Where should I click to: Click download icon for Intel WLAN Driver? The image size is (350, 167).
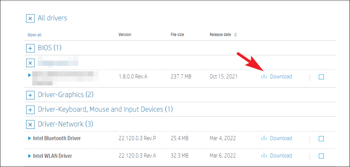[264, 156]
